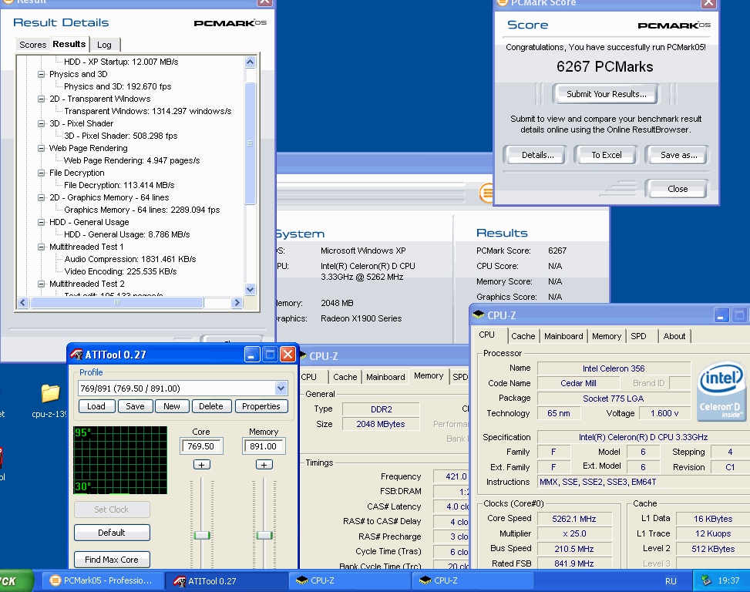Viewport: 750px width, 592px height.
Task: Click the second CPU-Z taskbar button
Action: (x=473, y=581)
